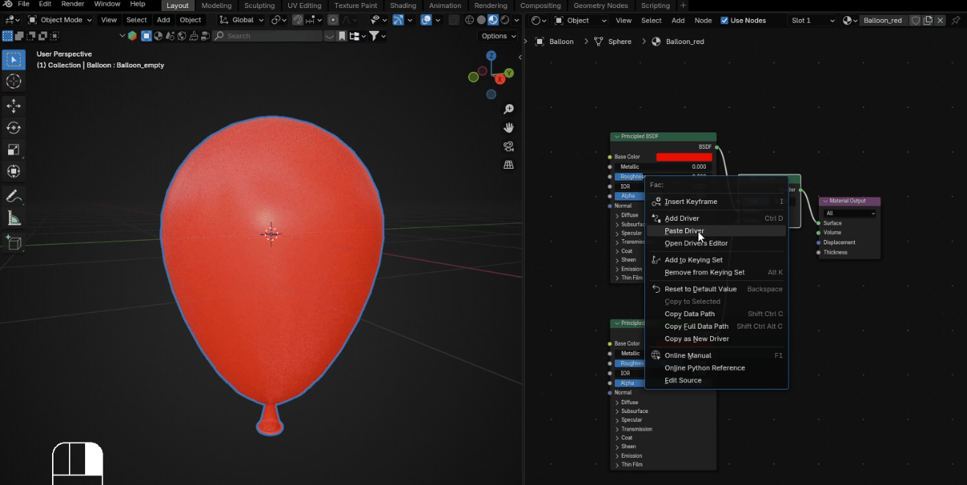Uncheck the Use Nodes checkbox
967x485 pixels.
[725, 21]
